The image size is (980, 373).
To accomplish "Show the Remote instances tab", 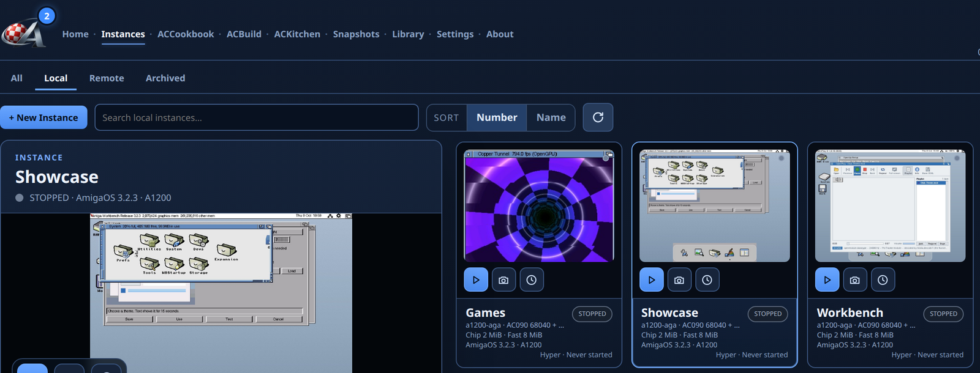I will pos(107,78).
